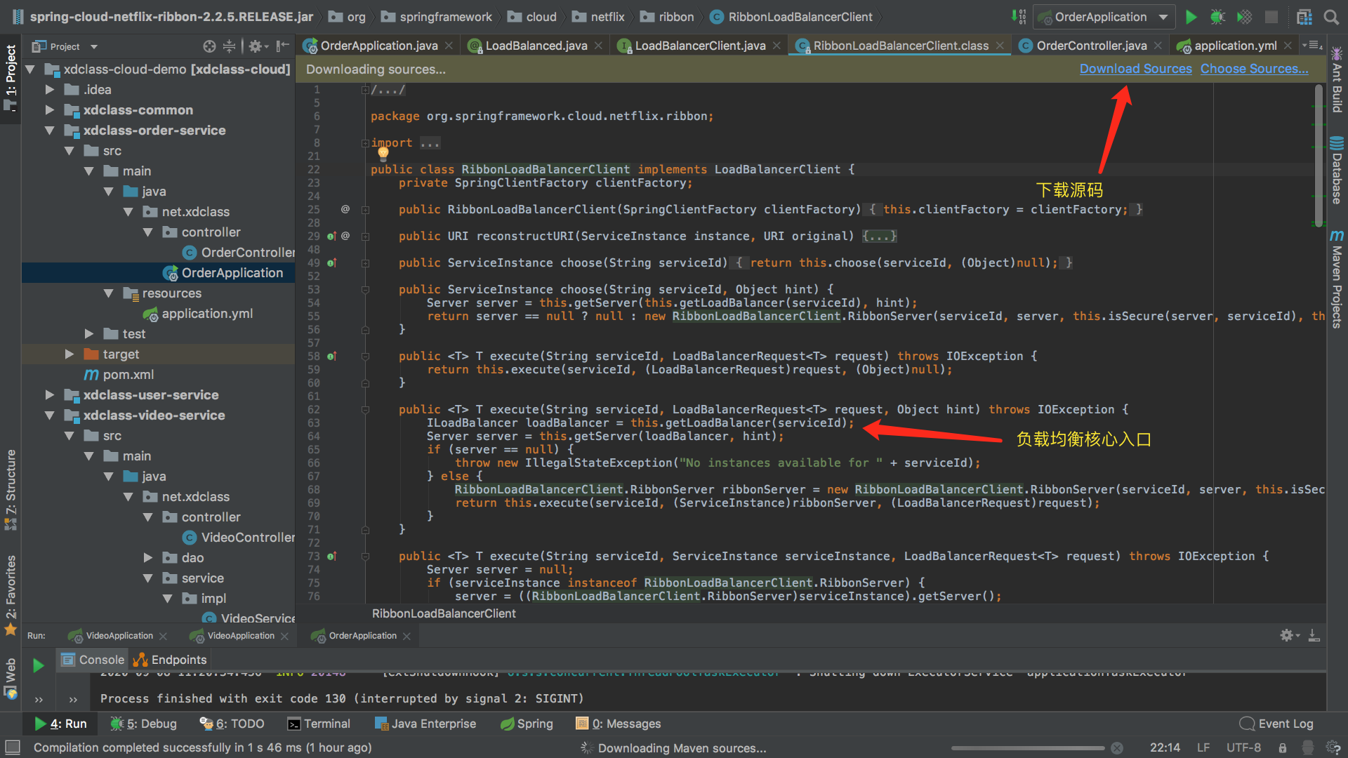The width and height of the screenshot is (1348, 758).
Task: Open the Endpoints tab in Run panel
Action: coord(171,660)
